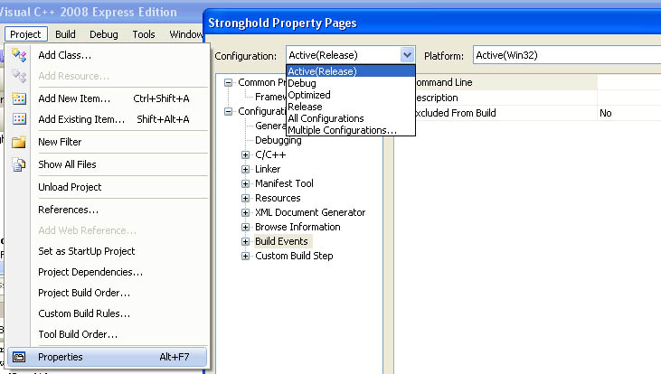Open the Debug menu
This screenshot has height=374, width=661.
(x=104, y=34)
